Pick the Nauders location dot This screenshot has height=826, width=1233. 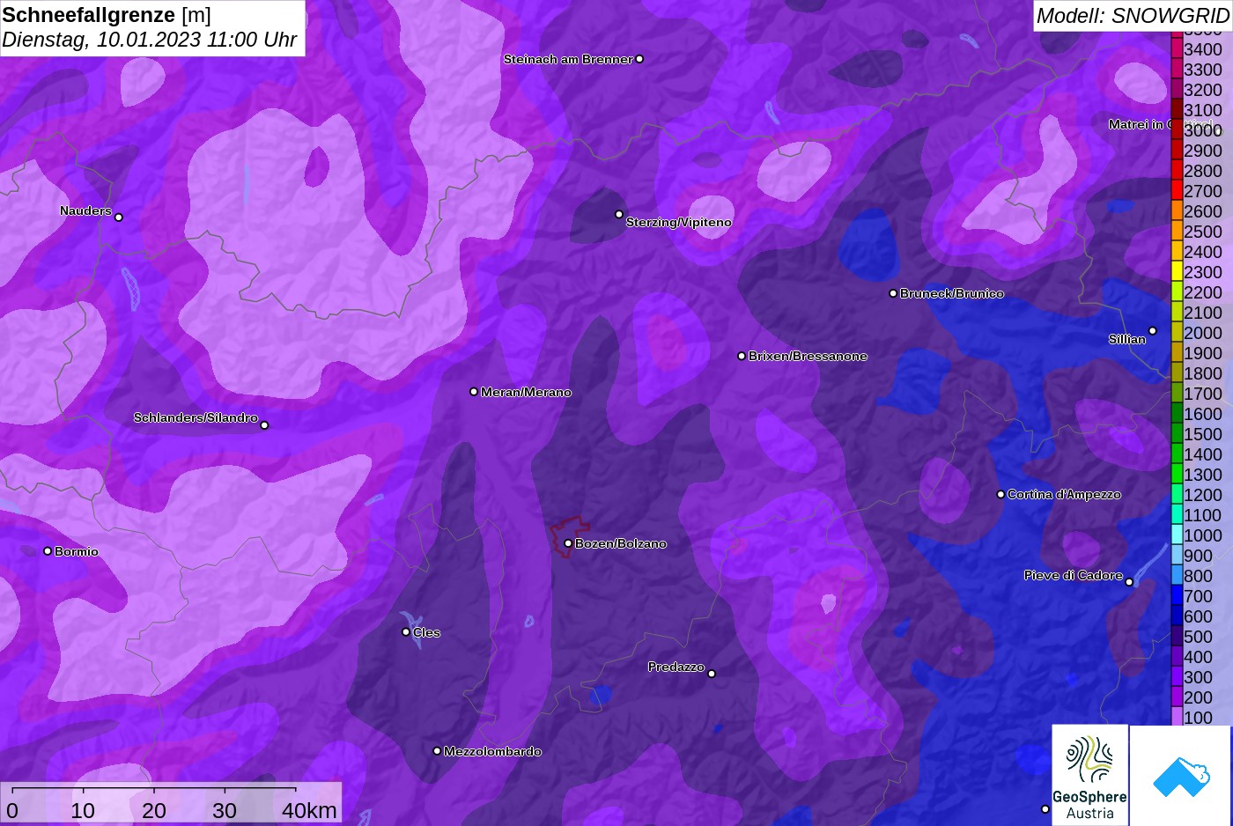(119, 217)
